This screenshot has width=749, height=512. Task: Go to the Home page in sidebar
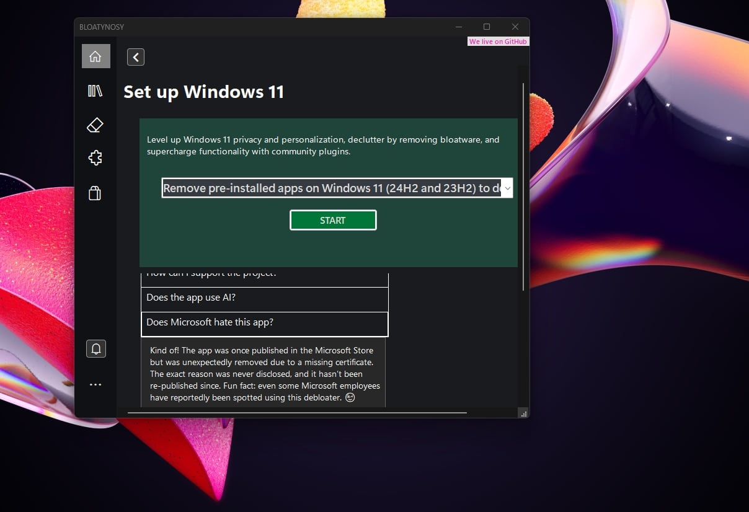(95, 56)
